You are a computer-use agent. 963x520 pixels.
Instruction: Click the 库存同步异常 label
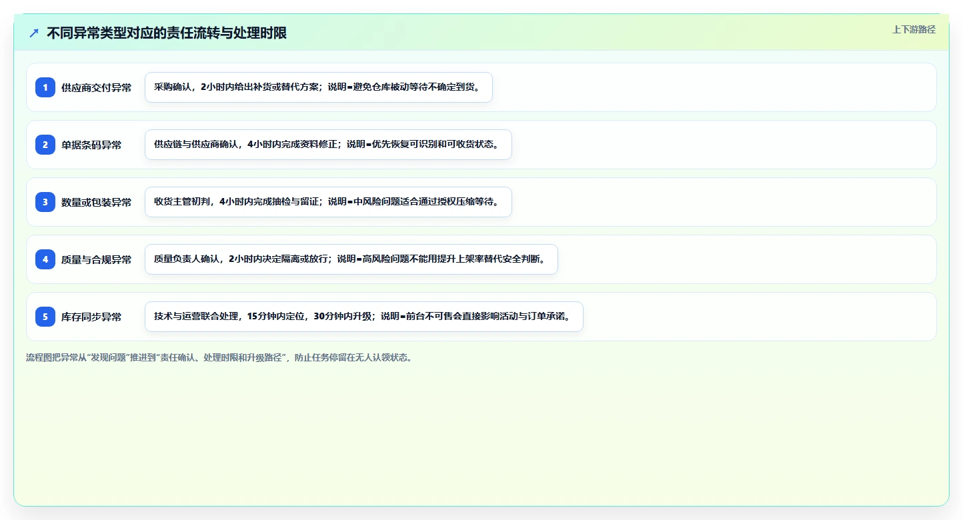tap(91, 317)
